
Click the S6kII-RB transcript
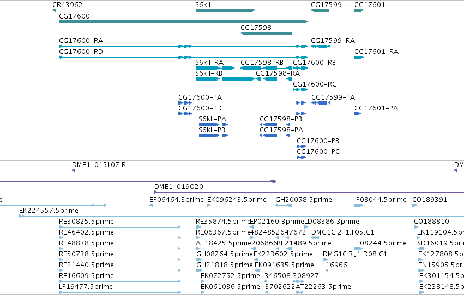pyautogui.click(x=225, y=79)
